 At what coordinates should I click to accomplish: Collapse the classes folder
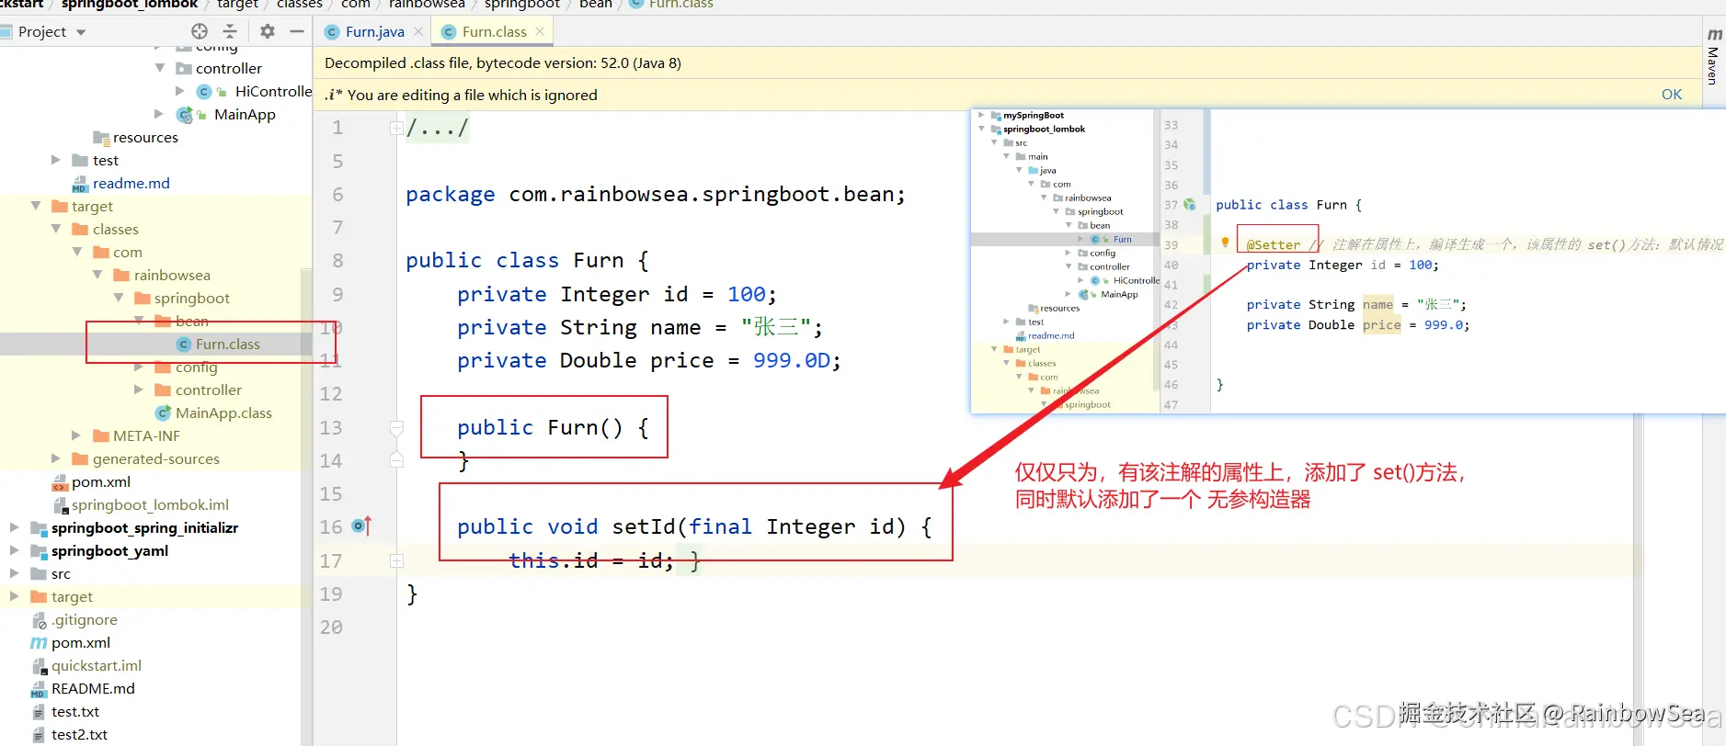click(56, 229)
